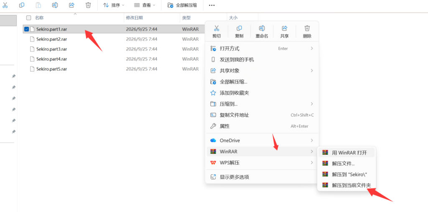Screen dimensions: 428x212
Task: Choose 复制文件地址 menu entry
Action: 262,115
